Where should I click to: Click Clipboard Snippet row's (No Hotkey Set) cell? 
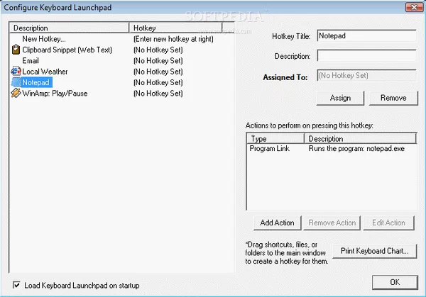(x=158, y=50)
